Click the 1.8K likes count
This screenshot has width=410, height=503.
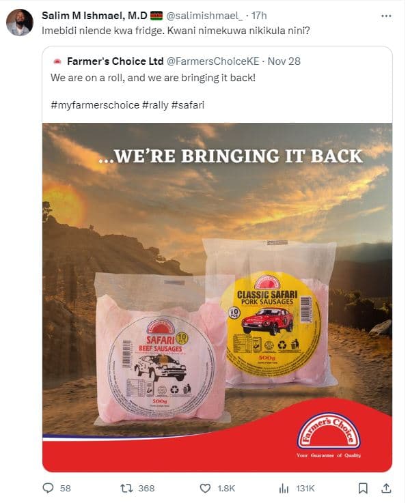point(226,488)
